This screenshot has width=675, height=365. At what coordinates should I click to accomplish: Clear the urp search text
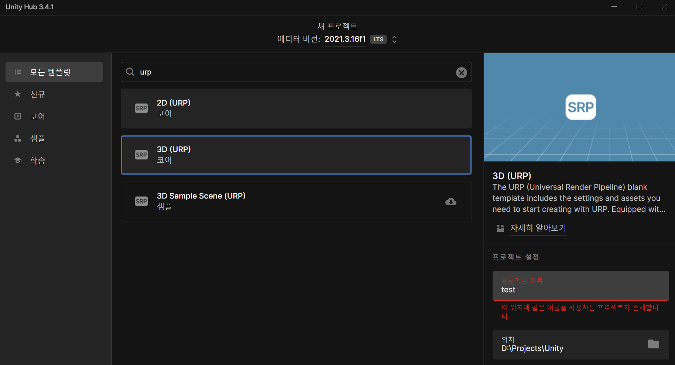461,73
